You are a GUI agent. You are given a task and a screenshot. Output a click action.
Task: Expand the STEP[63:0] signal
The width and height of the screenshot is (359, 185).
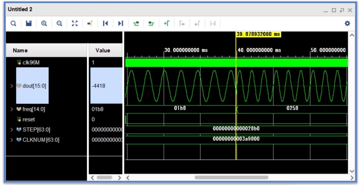tap(11, 130)
